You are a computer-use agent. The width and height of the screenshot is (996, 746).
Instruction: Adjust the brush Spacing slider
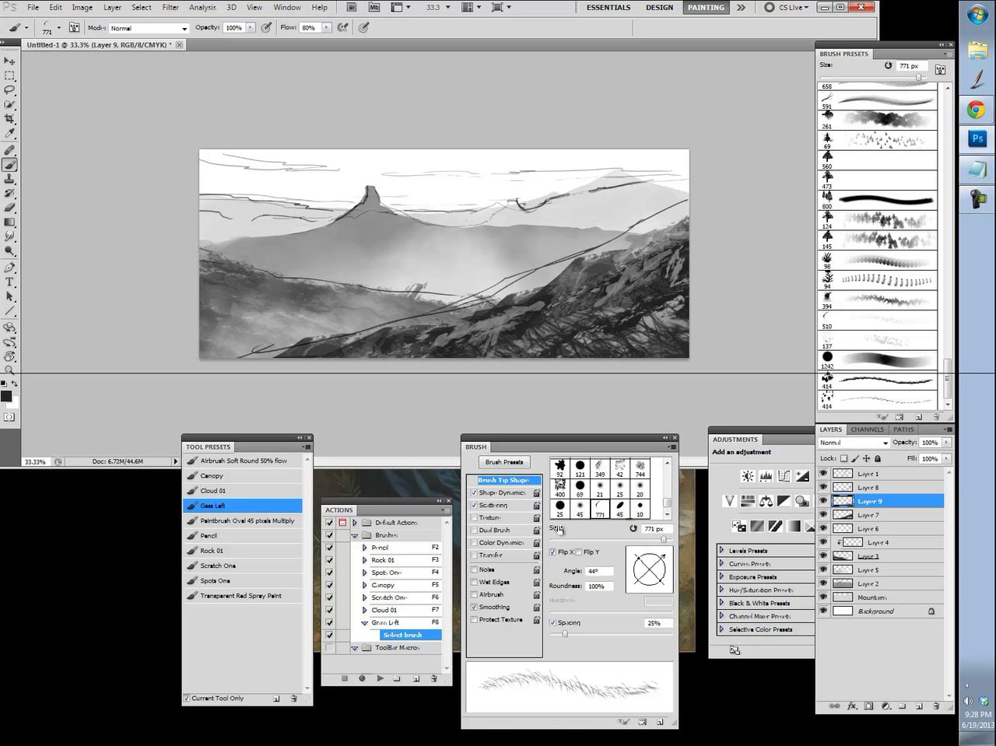(x=565, y=634)
